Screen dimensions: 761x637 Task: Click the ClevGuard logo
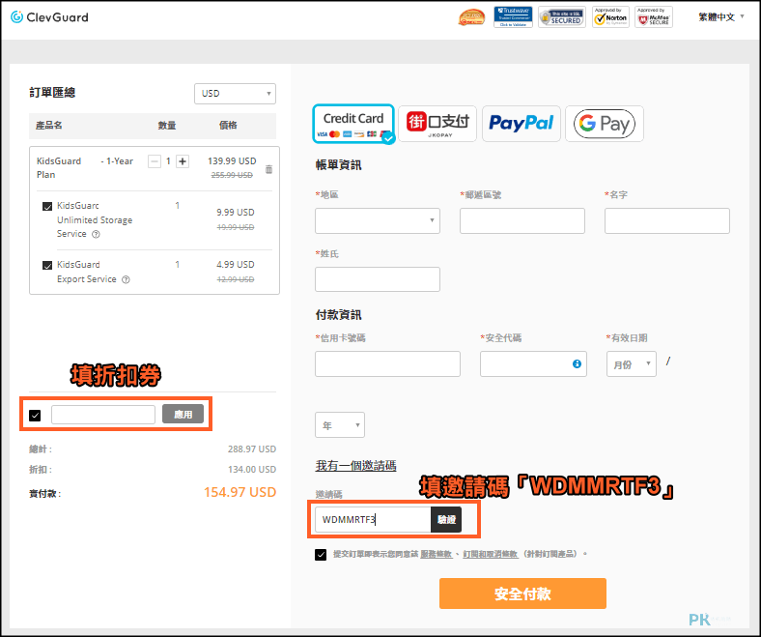[49, 17]
